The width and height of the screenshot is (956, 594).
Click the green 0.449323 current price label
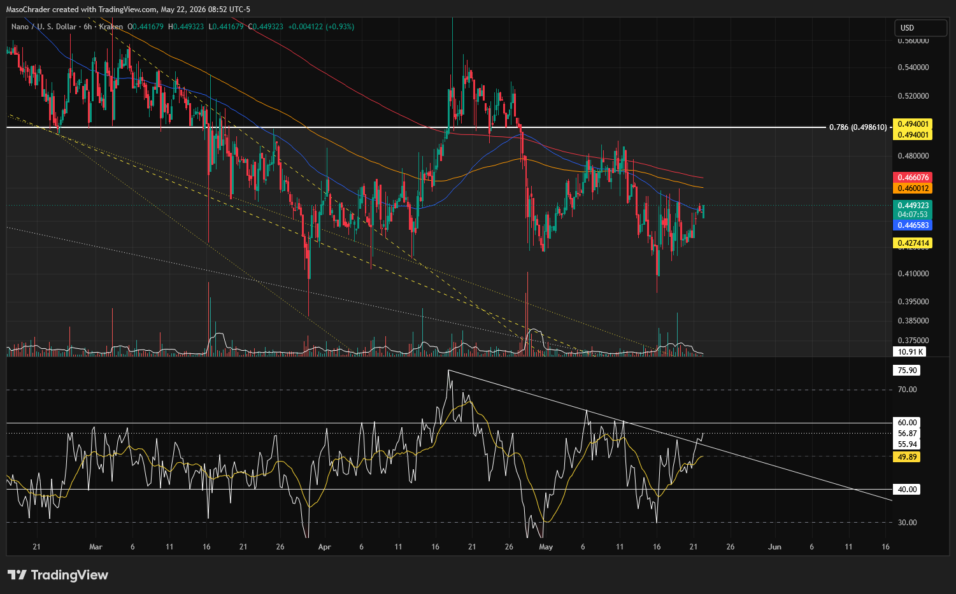point(913,206)
